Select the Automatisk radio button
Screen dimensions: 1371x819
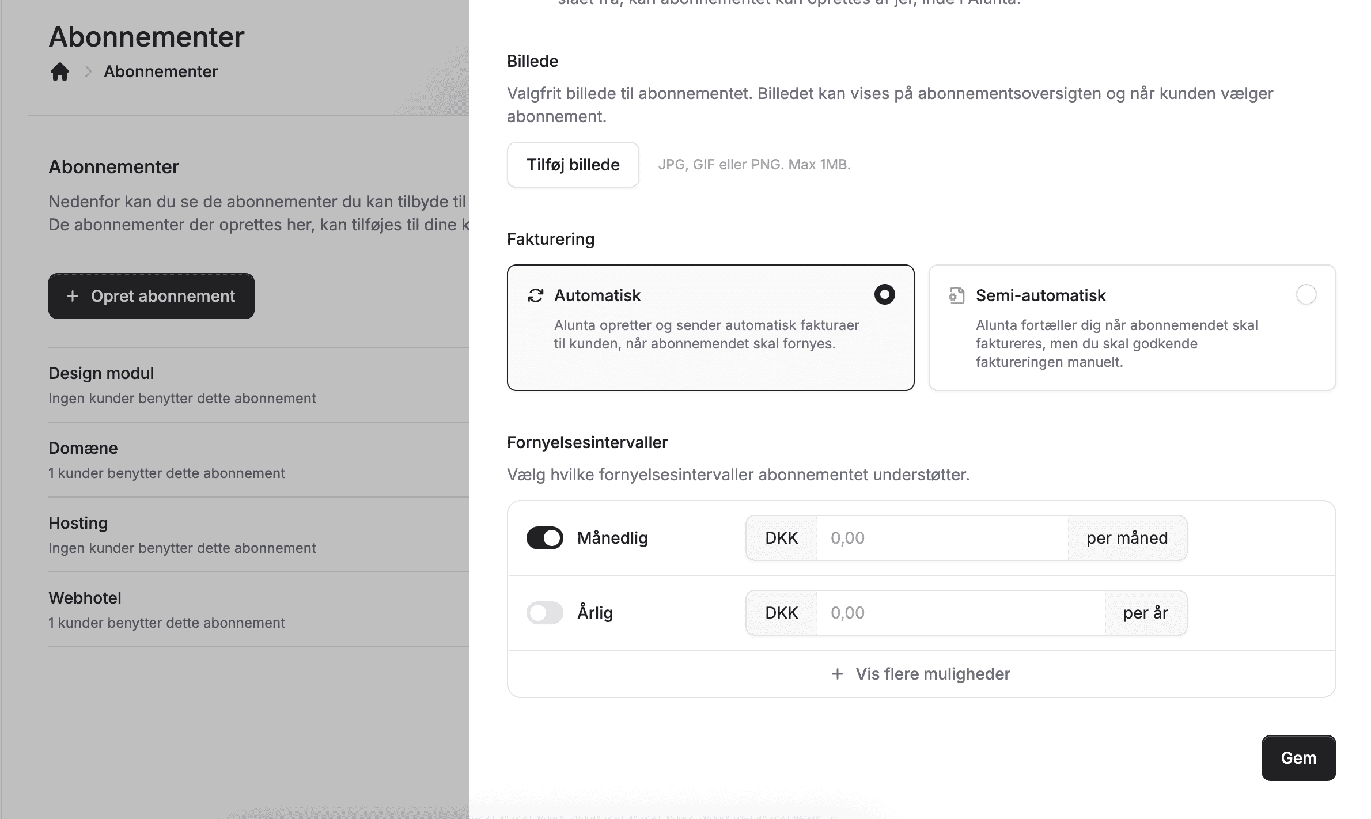pyautogui.click(x=884, y=295)
